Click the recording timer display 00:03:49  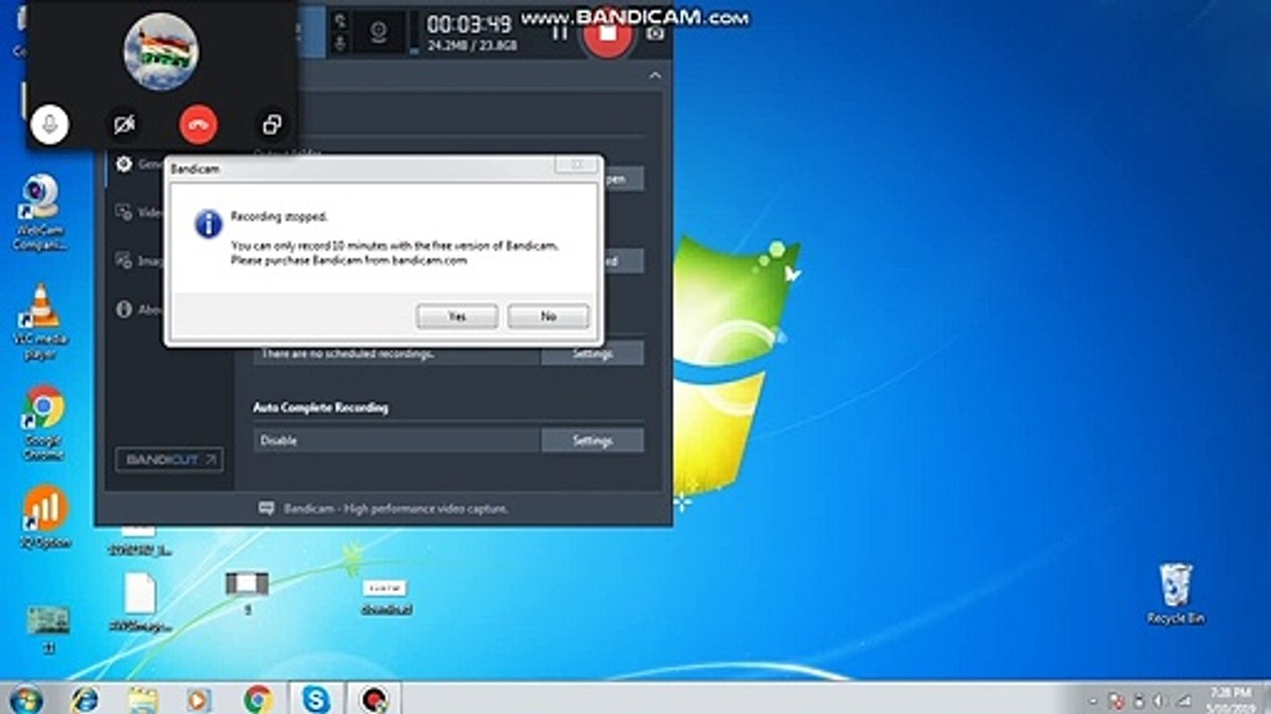[470, 24]
